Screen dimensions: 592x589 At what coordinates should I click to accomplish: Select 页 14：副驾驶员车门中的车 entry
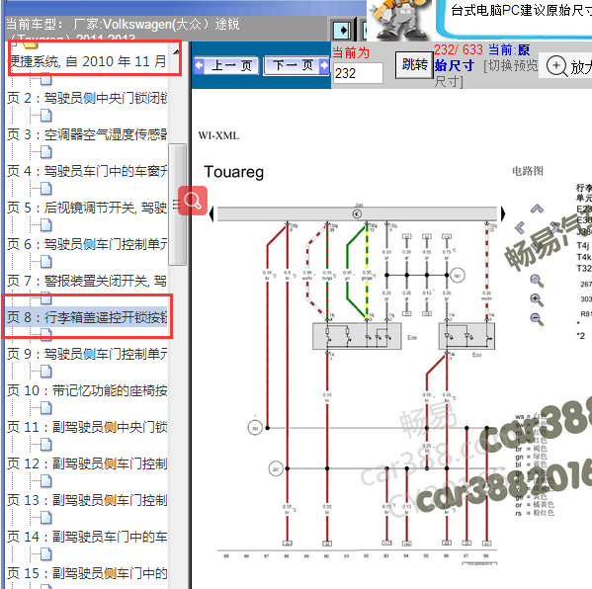pos(87,537)
